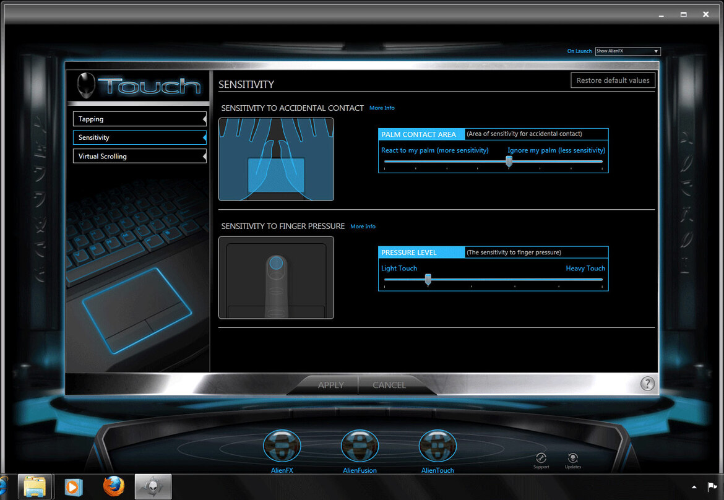The image size is (724, 500).
Task: Open the AlienTouch module icon
Action: [437, 446]
